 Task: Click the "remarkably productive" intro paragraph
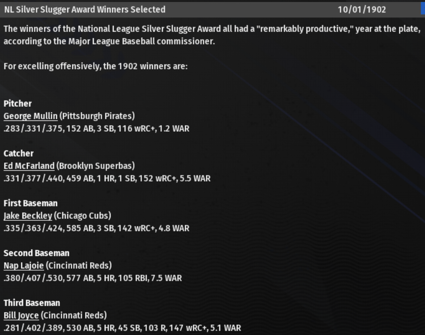pyautogui.click(x=212, y=35)
